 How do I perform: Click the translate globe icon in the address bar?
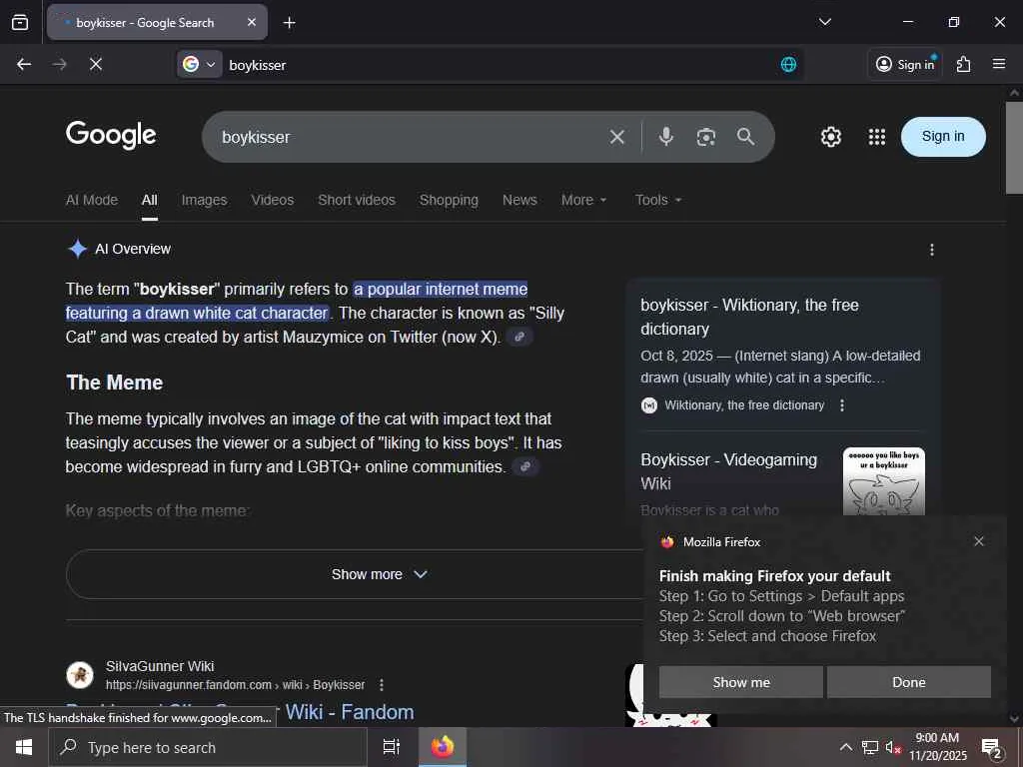click(788, 64)
